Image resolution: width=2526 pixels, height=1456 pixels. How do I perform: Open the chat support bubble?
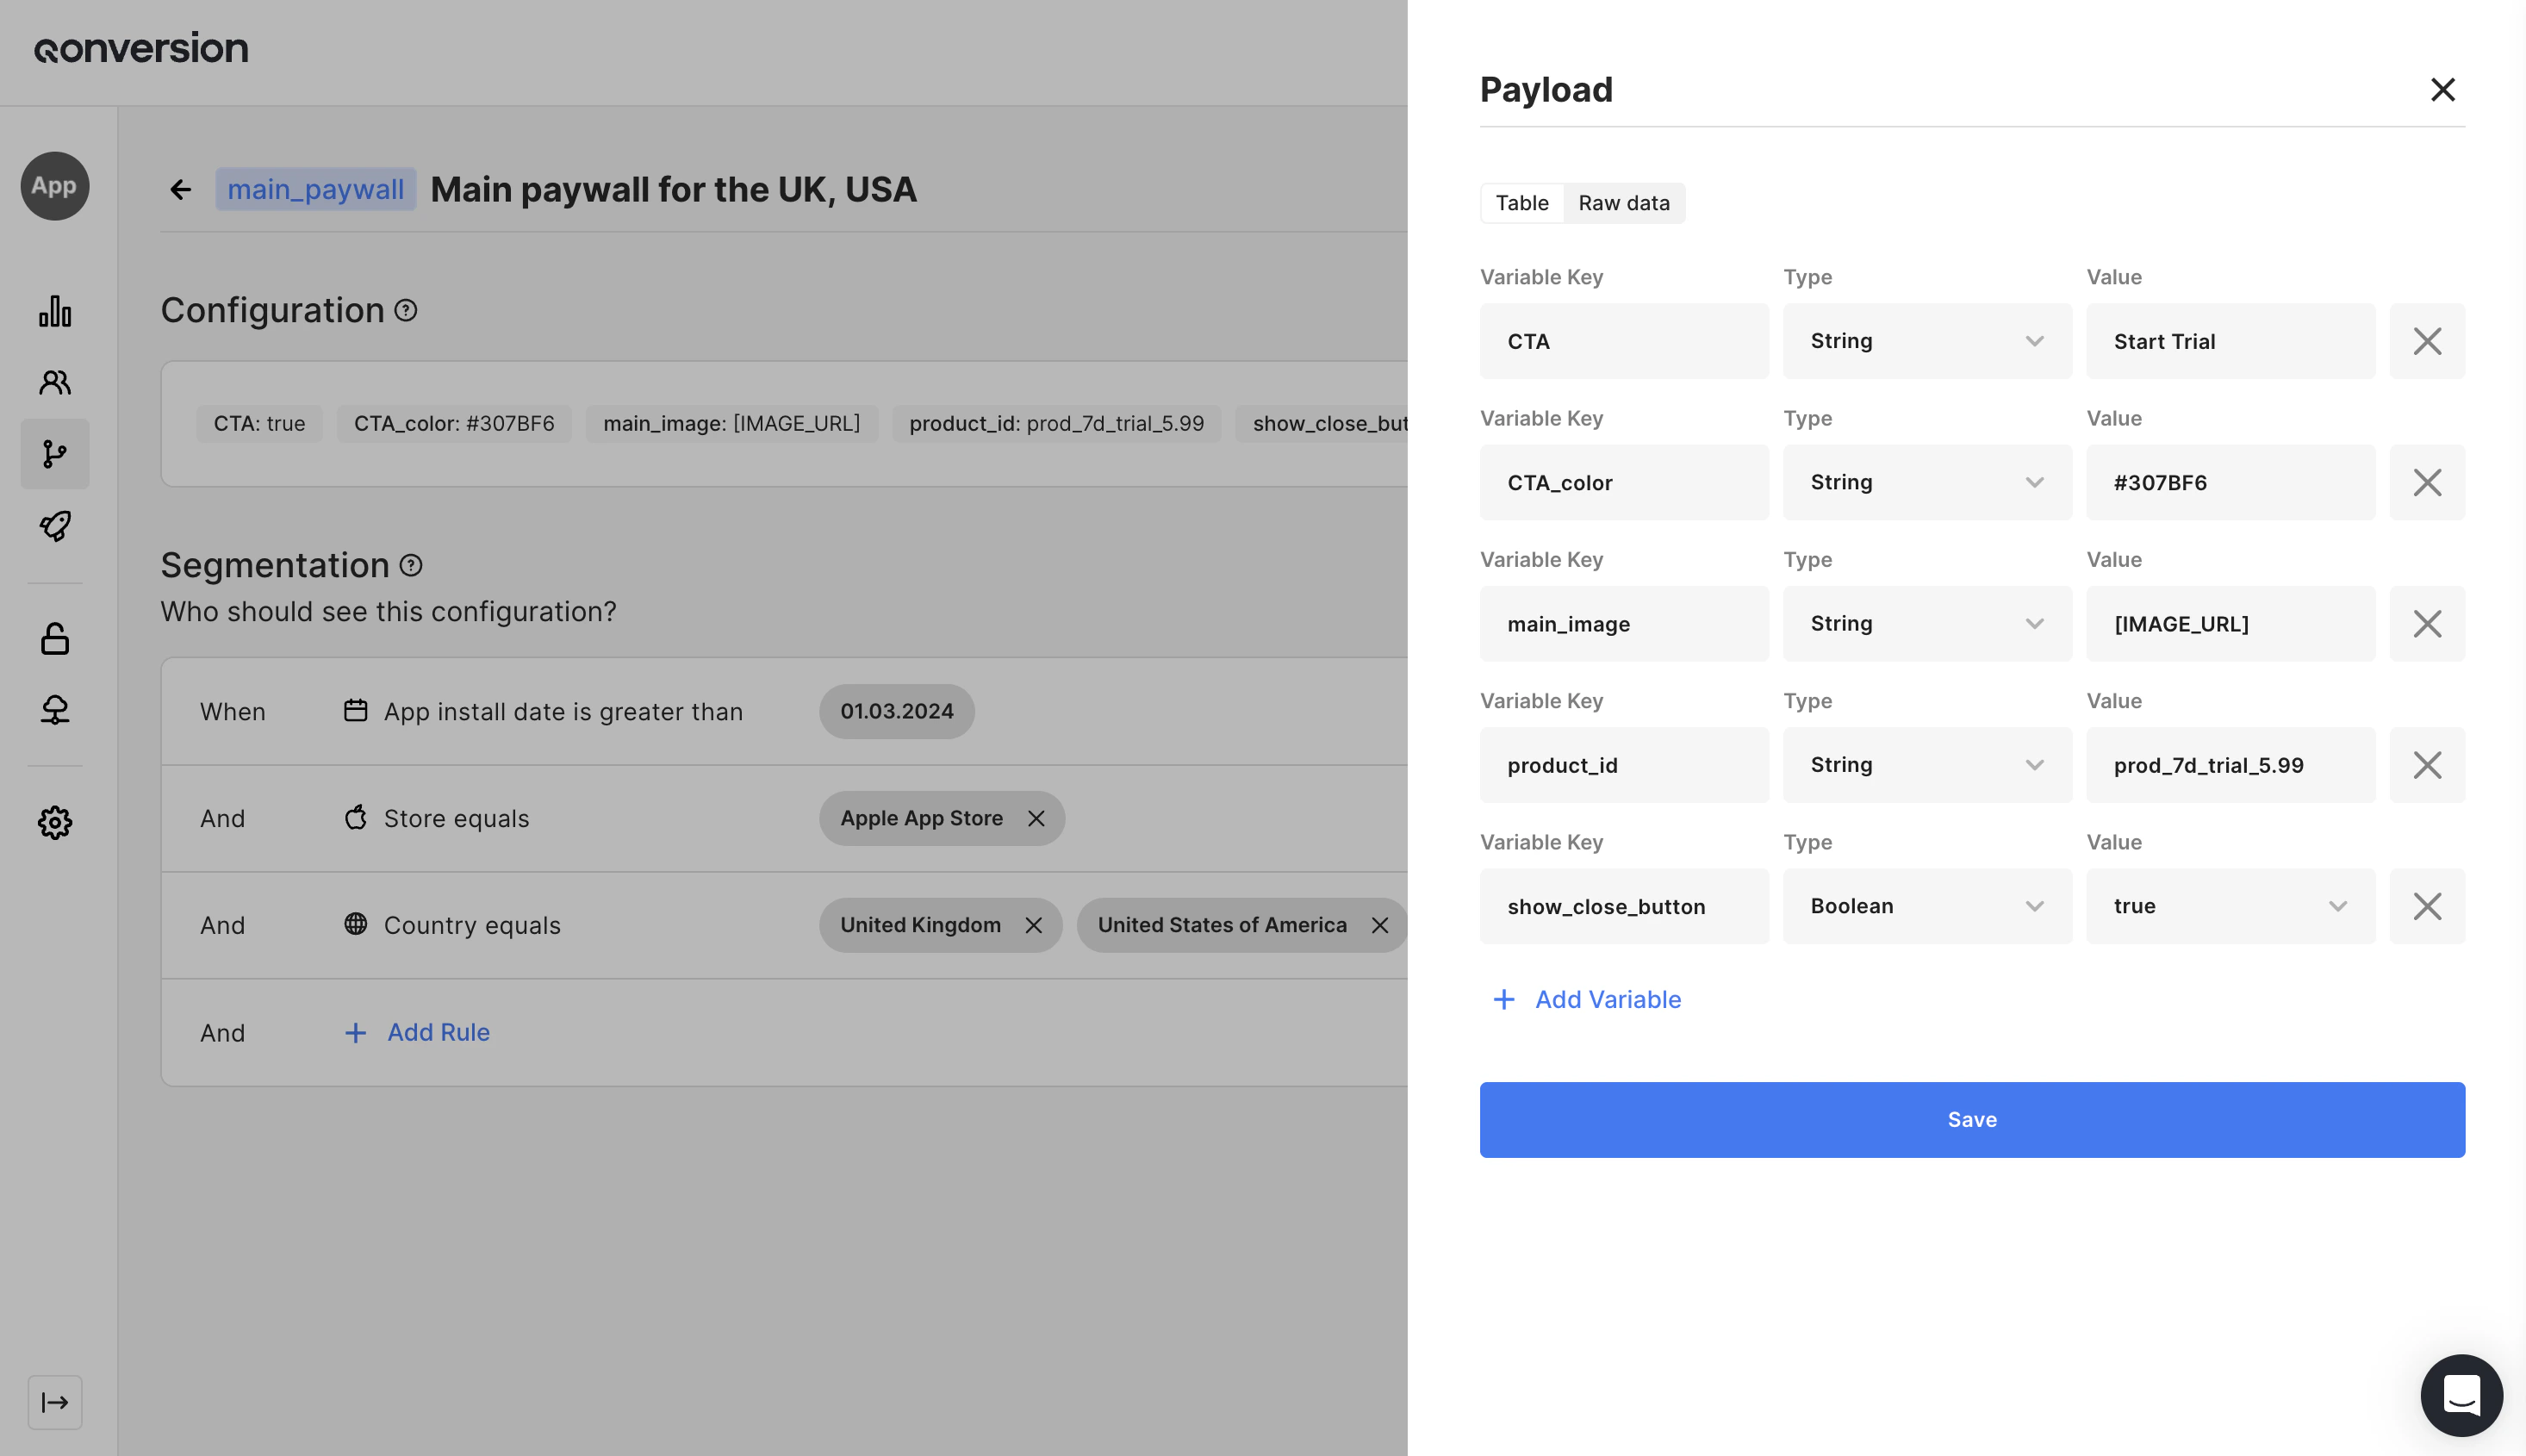click(2461, 1395)
